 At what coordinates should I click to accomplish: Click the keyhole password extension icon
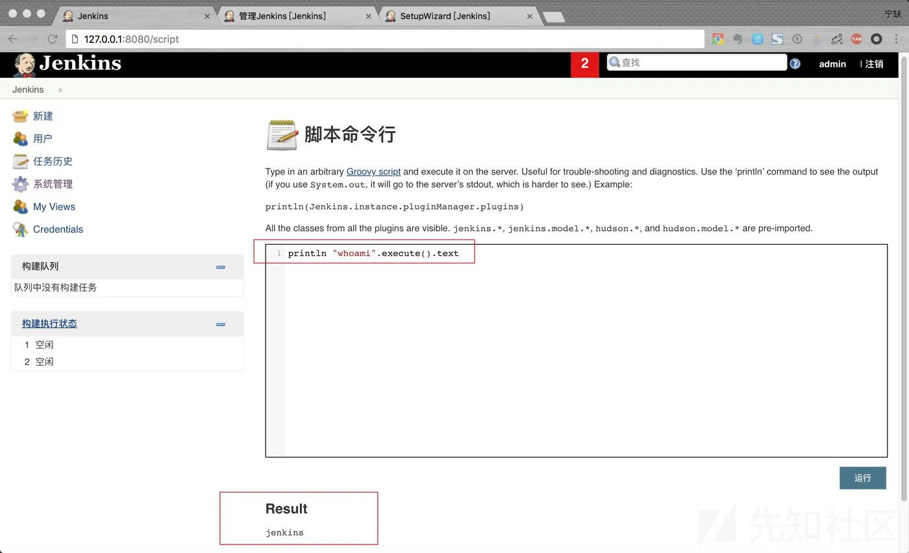(797, 39)
